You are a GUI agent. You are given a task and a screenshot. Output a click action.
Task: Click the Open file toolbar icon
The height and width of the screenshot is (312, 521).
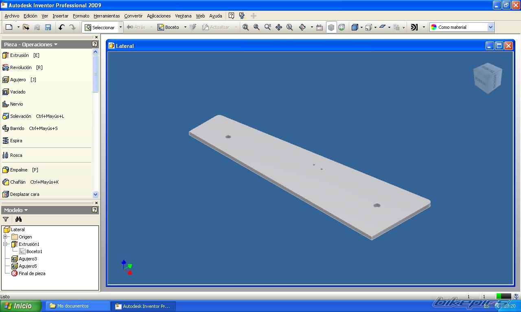tap(26, 27)
